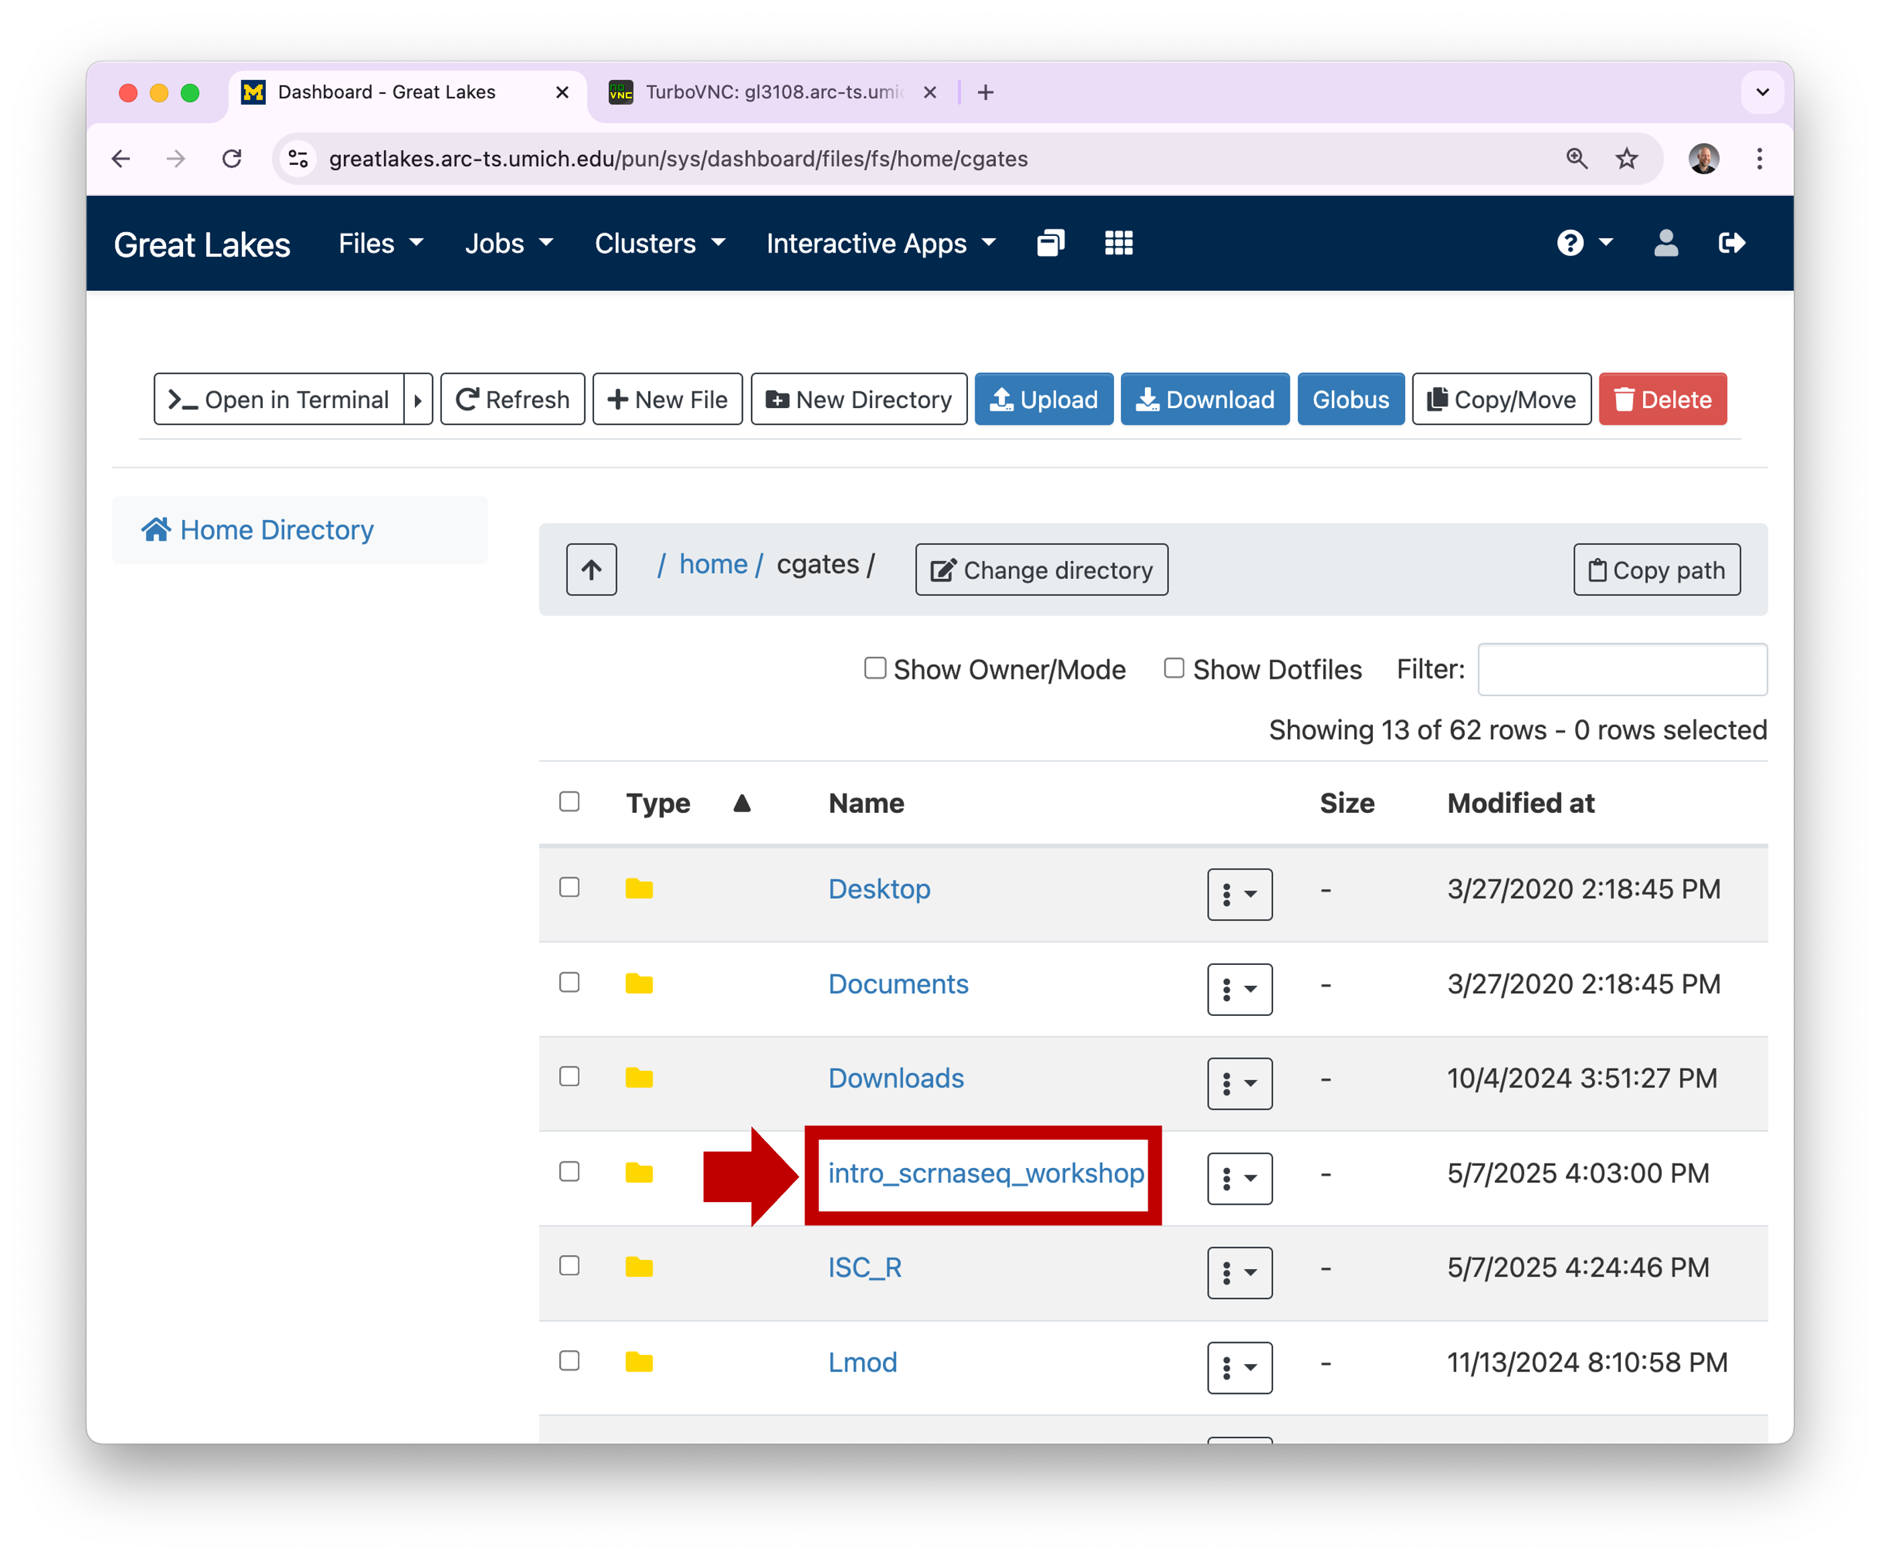Open the intro_scrnaseq_workshop folder link
1883x1560 pixels.
[985, 1173]
